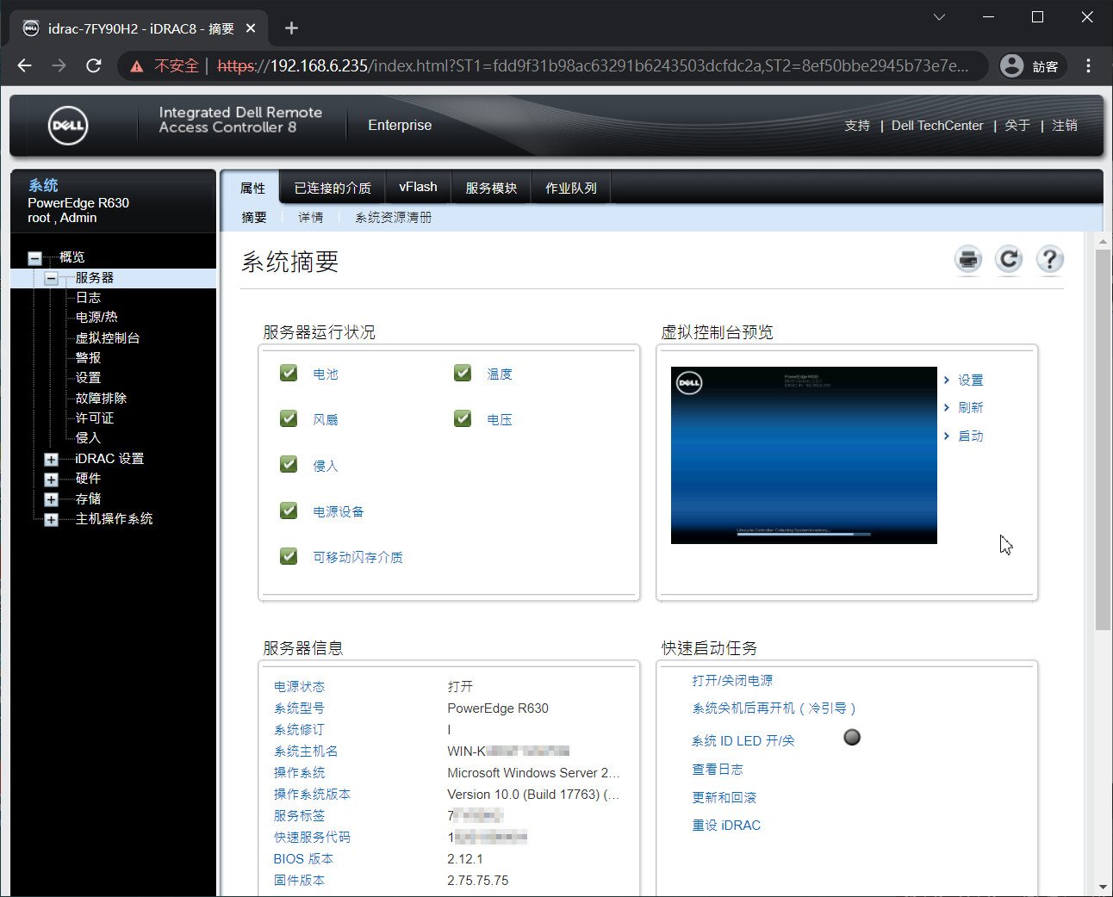Expand the 存储 tree node
The width and height of the screenshot is (1113, 897).
(51, 499)
